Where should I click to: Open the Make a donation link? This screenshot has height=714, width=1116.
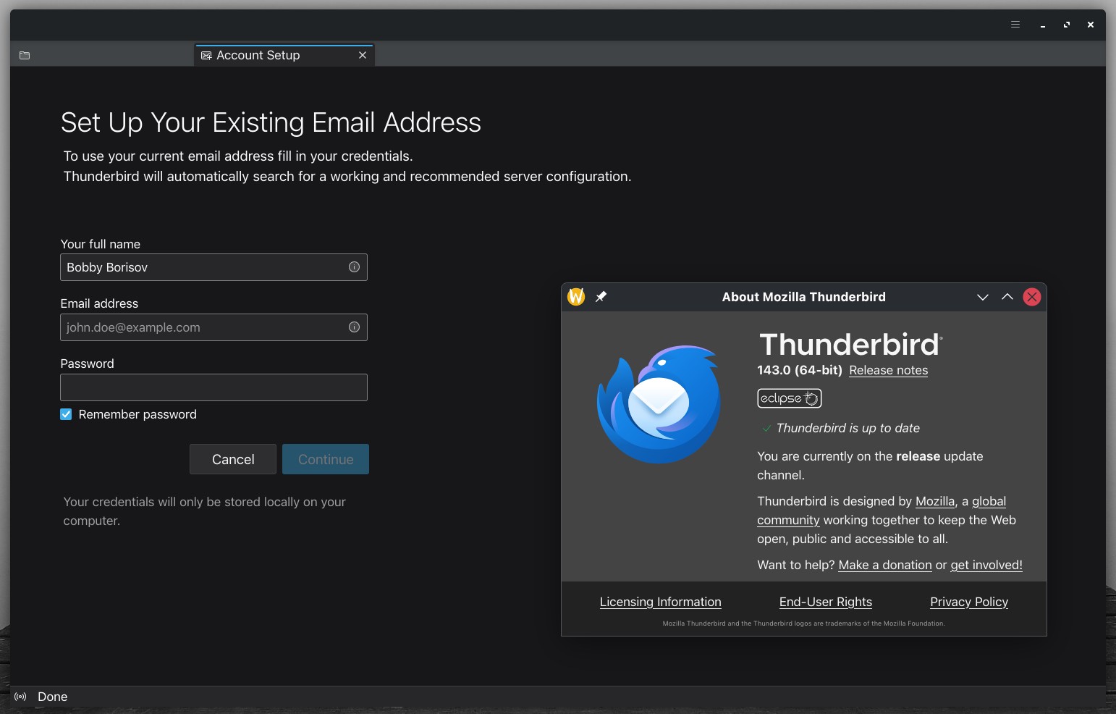tap(885, 565)
